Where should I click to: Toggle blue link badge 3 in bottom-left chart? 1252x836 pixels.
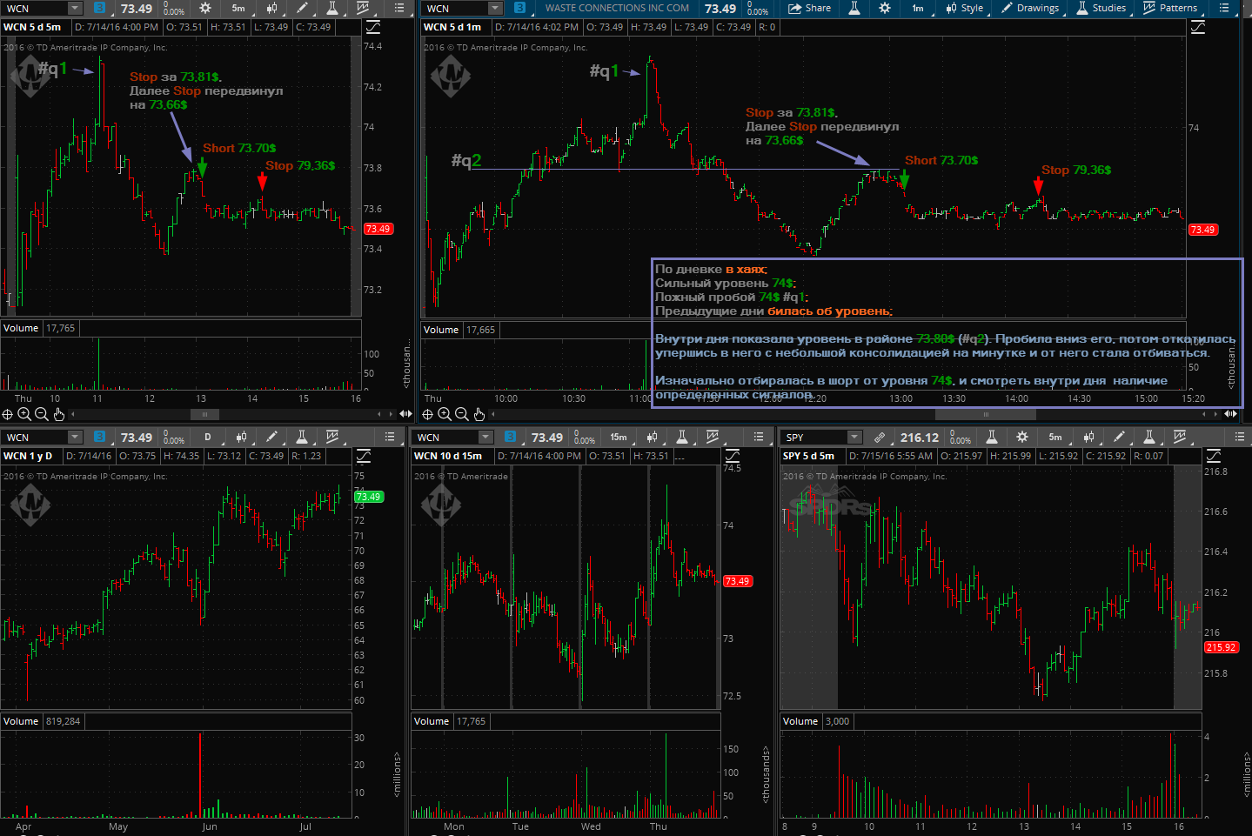pyautogui.click(x=99, y=437)
